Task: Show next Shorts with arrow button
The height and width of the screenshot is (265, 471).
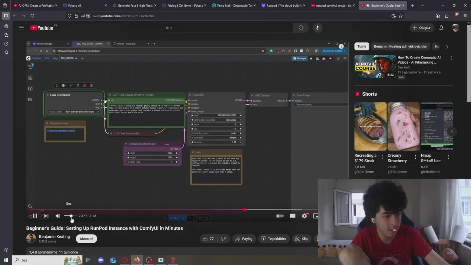Action: tap(452, 131)
